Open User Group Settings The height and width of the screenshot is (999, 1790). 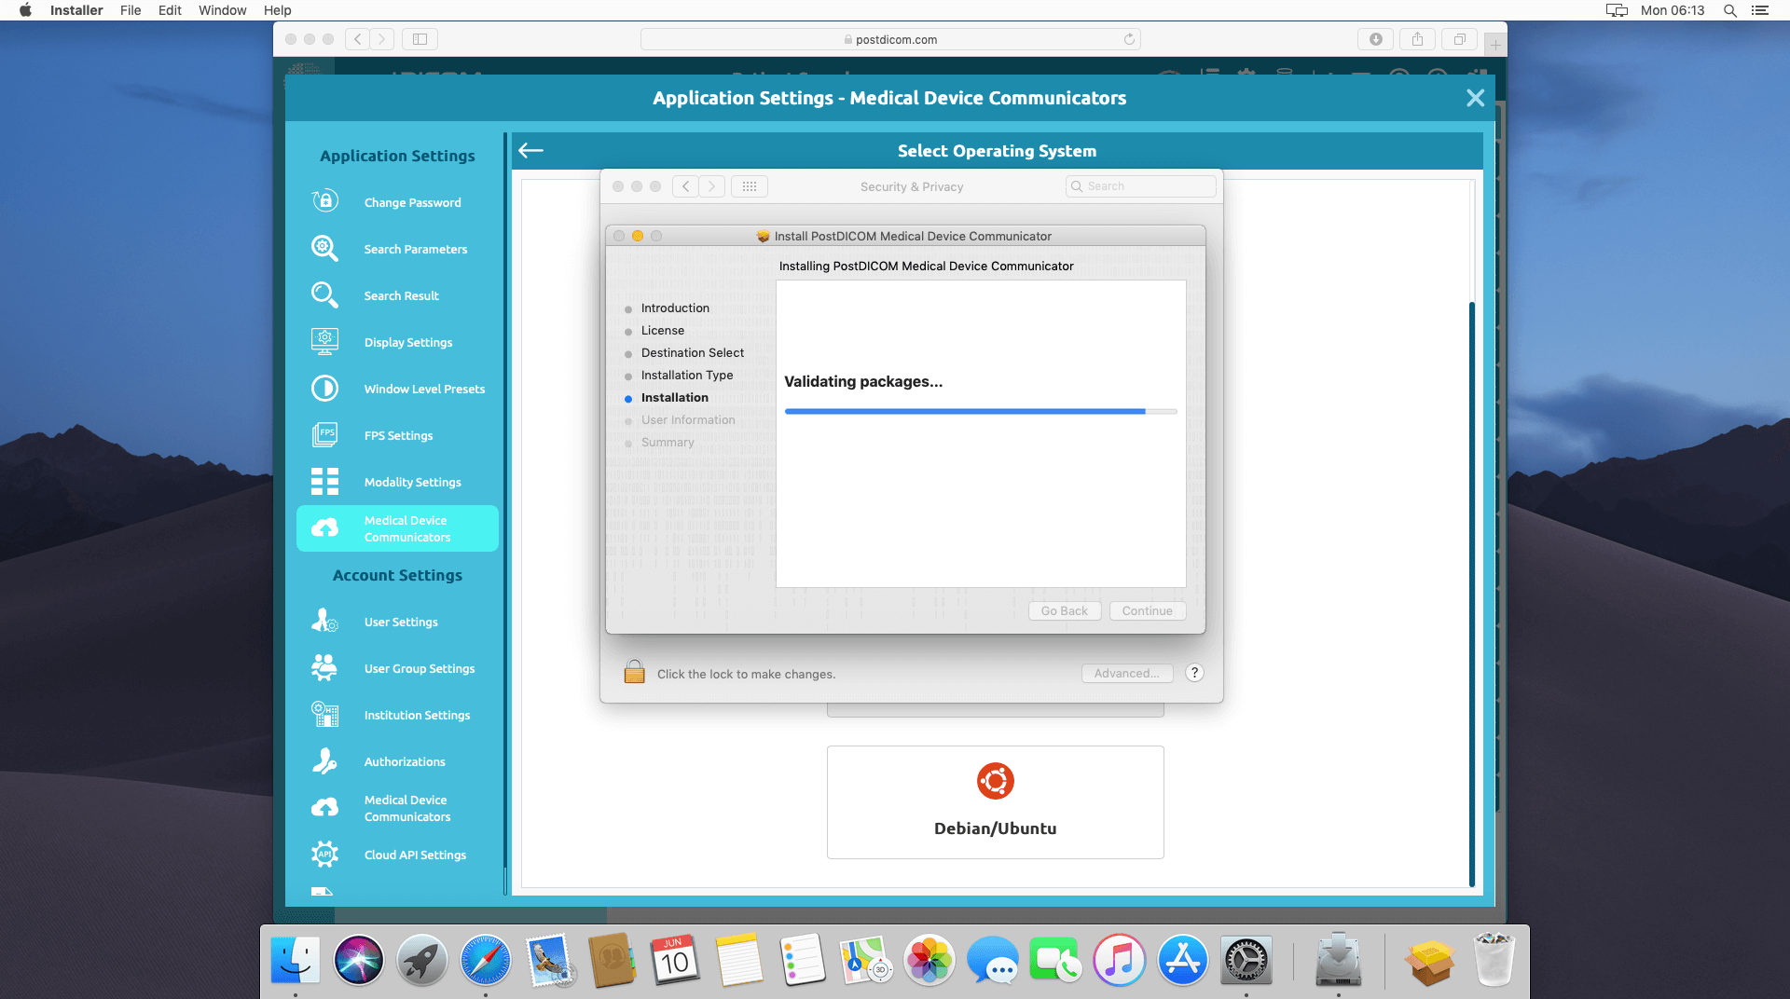(397, 668)
